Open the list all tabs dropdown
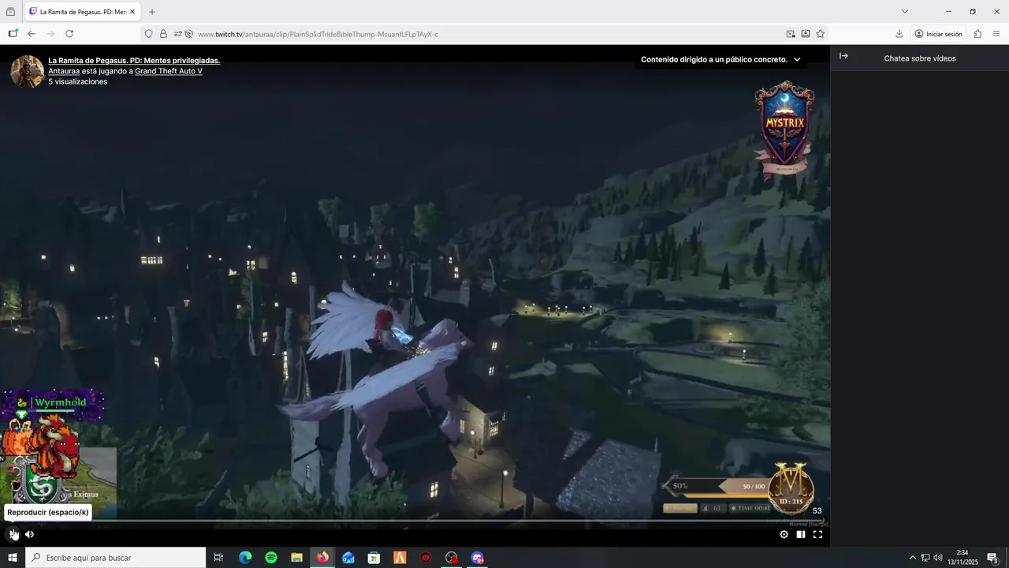1009x568 pixels. pyautogui.click(x=905, y=12)
